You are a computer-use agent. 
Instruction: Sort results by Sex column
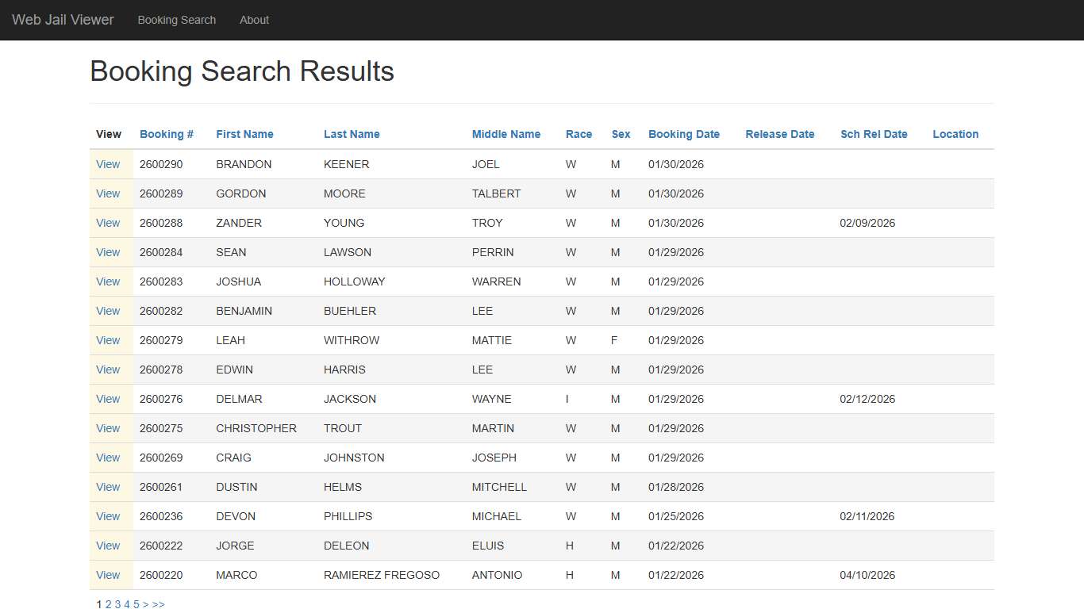click(621, 134)
